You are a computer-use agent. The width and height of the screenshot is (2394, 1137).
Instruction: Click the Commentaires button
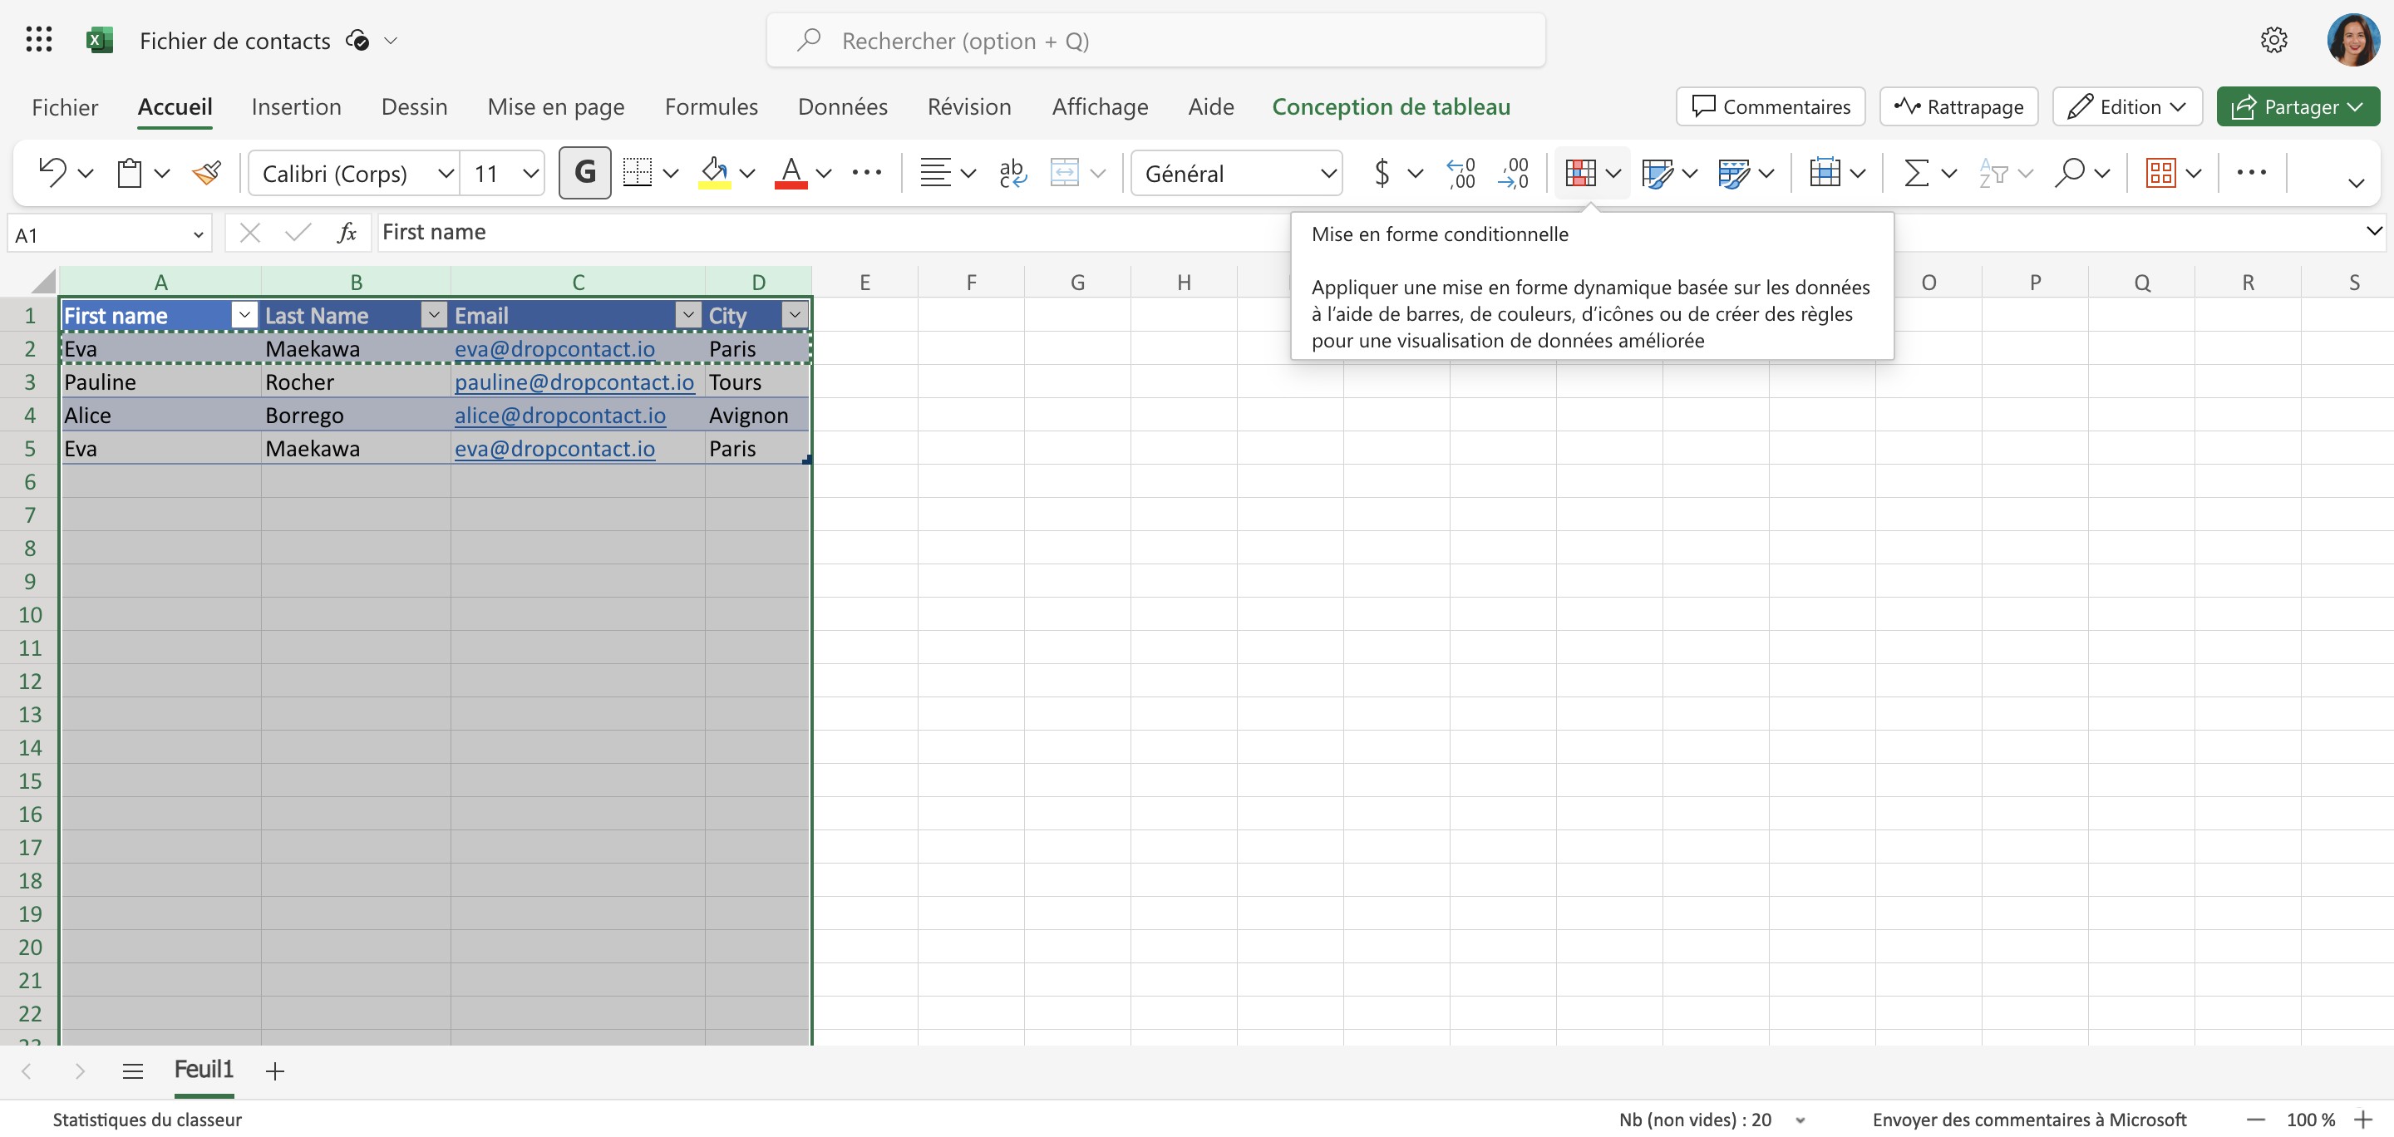click(1771, 107)
